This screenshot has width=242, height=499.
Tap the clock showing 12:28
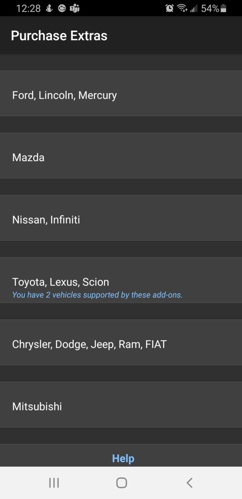click(x=28, y=8)
